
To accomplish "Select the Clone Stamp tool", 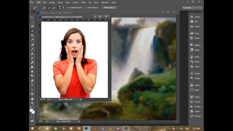I will [x=32, y=53].
